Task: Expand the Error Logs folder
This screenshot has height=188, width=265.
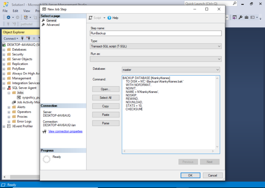Action: 9,122
